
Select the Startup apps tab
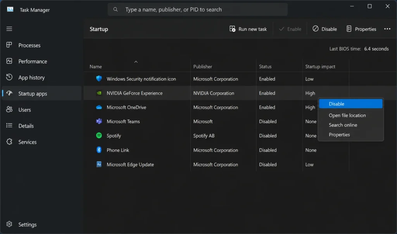42,94
